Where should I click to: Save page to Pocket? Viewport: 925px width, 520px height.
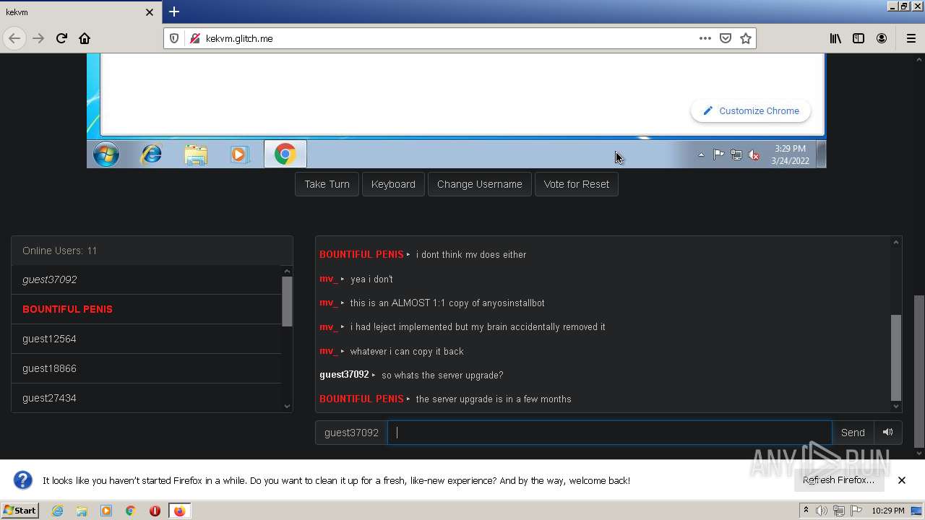pos(726,38)
